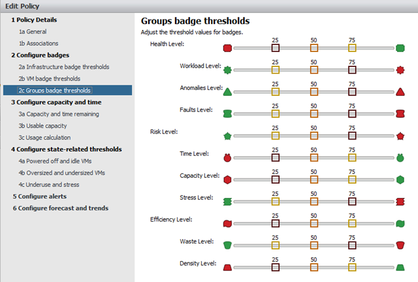The image size is (418, 282).
Task: Click the red Anomalies Level triangle icon
Action: 401,92
